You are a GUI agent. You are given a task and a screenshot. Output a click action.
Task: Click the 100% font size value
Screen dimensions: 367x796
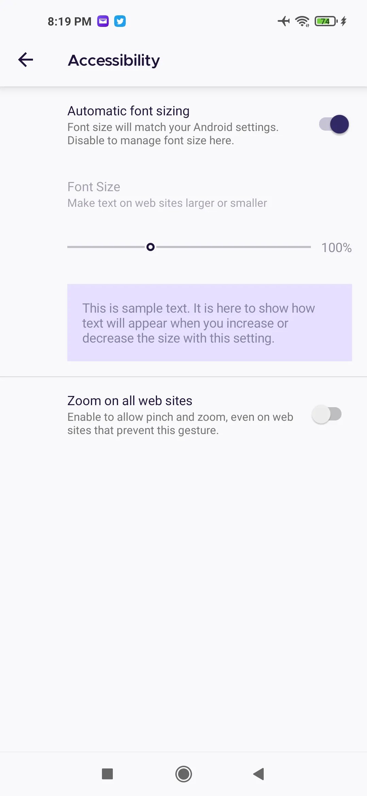point(336,248)
